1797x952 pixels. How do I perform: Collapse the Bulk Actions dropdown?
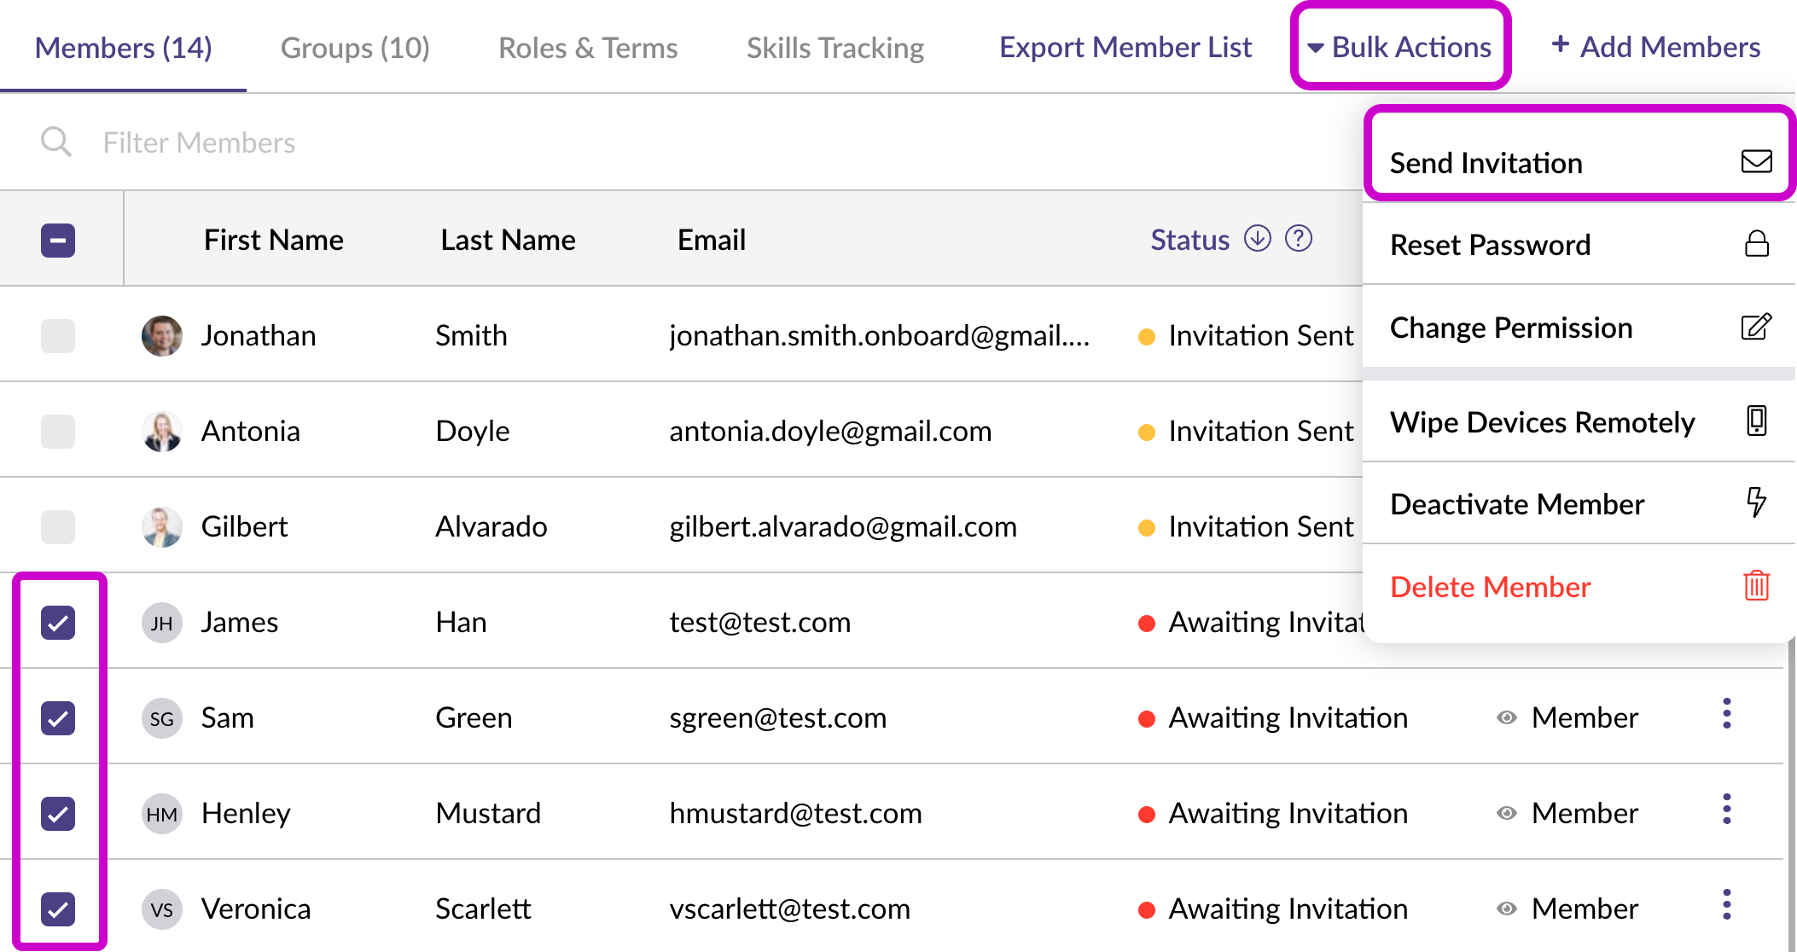point(1400,47)
